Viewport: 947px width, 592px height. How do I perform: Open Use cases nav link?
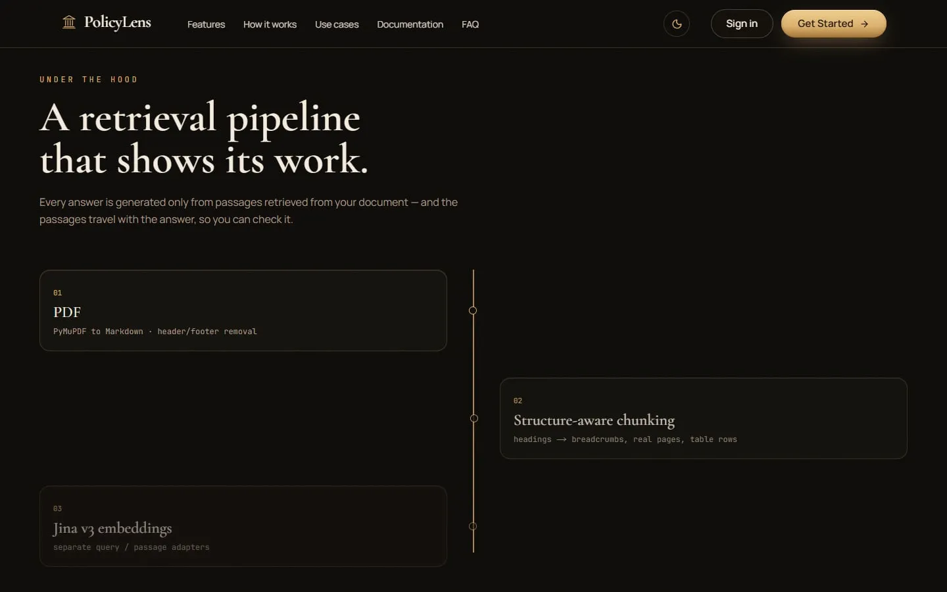337,24
